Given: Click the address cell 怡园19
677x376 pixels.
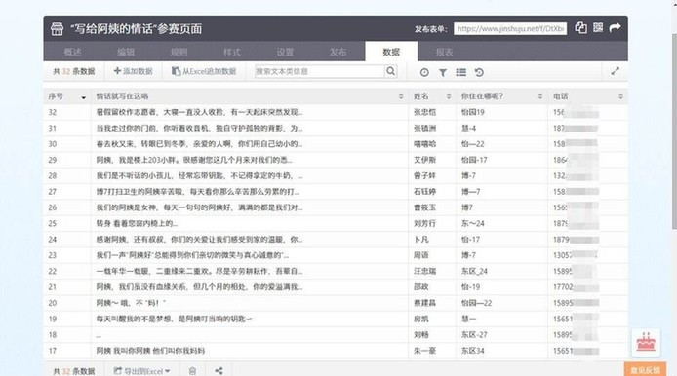Looking at the screenshot, I should click(x=473, y=112).
